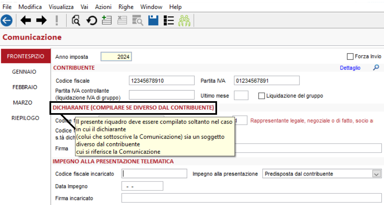Click the Partita IVA controllante input field

[x=162, y=95]
